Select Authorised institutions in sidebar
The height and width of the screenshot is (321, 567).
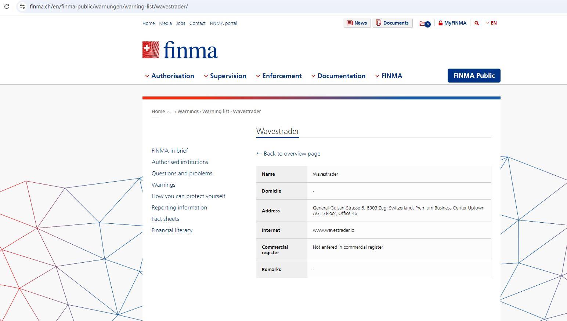pos(180,162)
